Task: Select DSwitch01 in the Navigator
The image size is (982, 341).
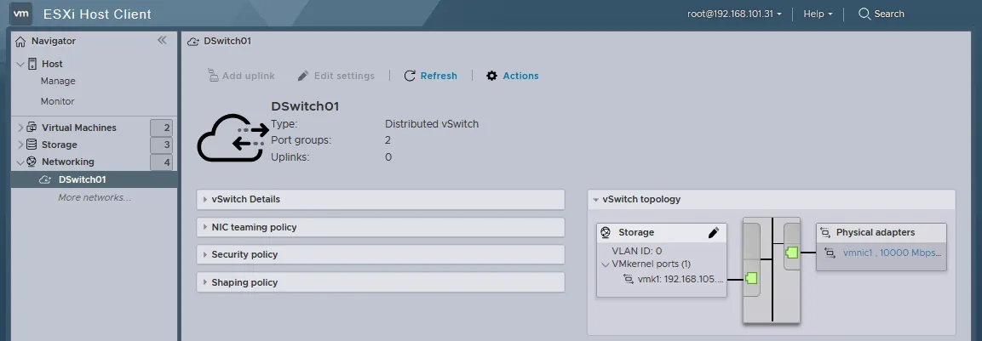Action: [94, 179]
